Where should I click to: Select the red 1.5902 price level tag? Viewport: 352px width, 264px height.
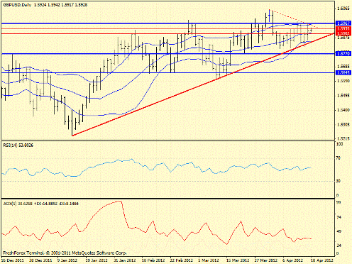pyautogui.click(x=343, y=33)
